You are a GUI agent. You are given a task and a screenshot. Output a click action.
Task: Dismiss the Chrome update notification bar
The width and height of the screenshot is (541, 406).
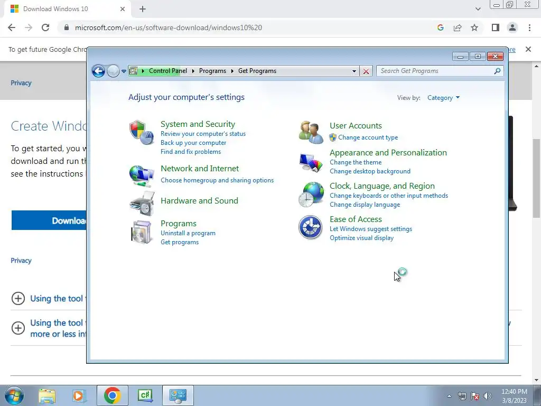(528, 49)
